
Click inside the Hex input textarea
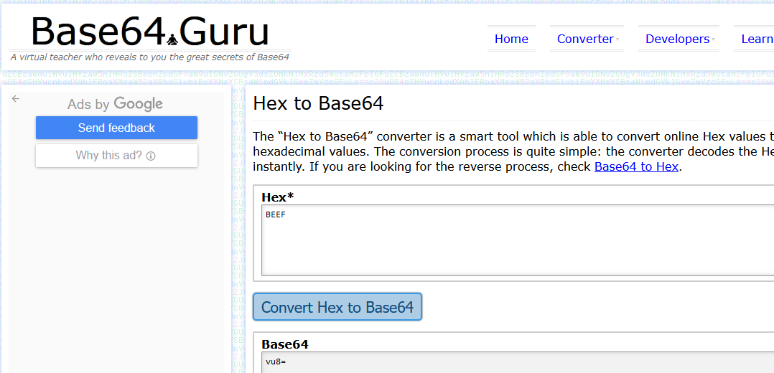click(x=517, y=240)
